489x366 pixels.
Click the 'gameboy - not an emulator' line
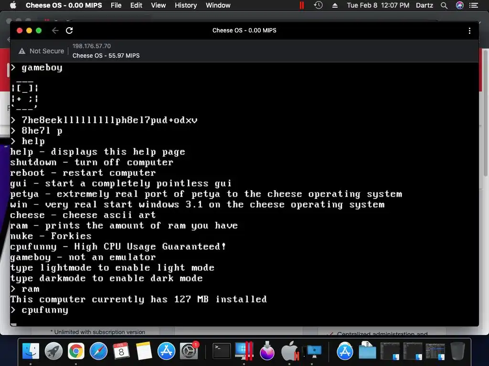click(83, 257)
